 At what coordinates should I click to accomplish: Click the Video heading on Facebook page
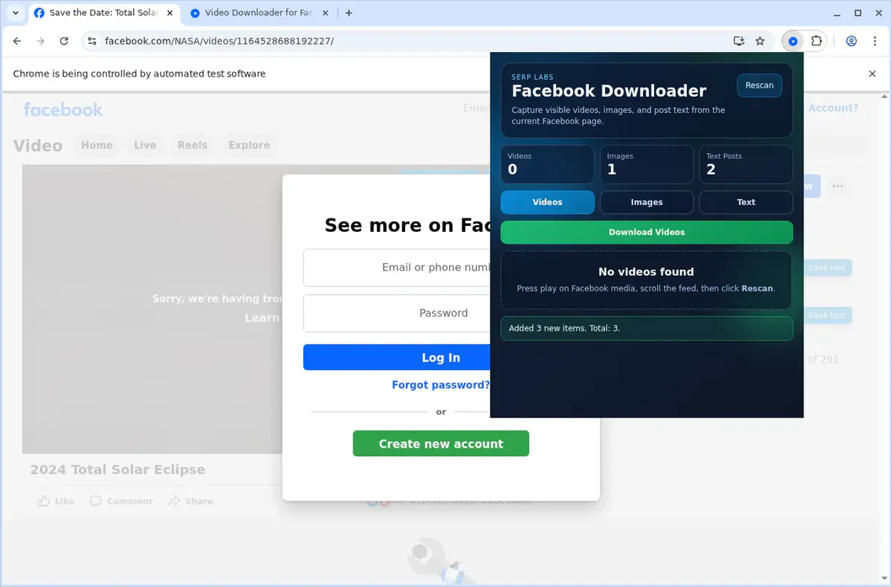pyautogui.click(x=38, y=145)
